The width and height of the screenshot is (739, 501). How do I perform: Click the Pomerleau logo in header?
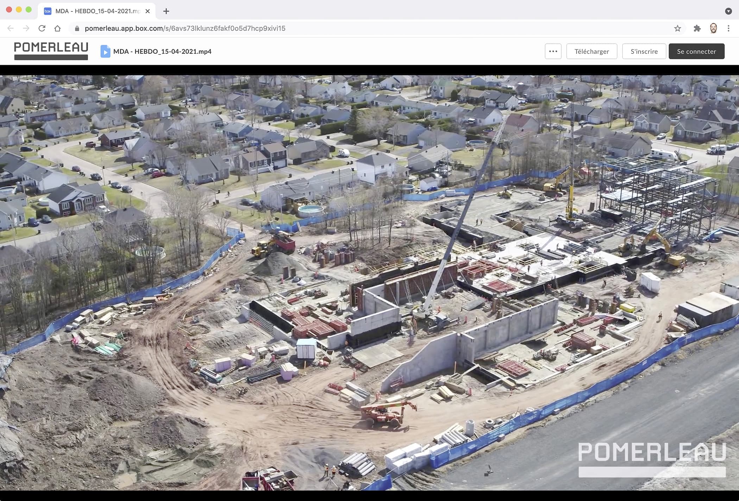pyautogui.click(x=51, y=51)
